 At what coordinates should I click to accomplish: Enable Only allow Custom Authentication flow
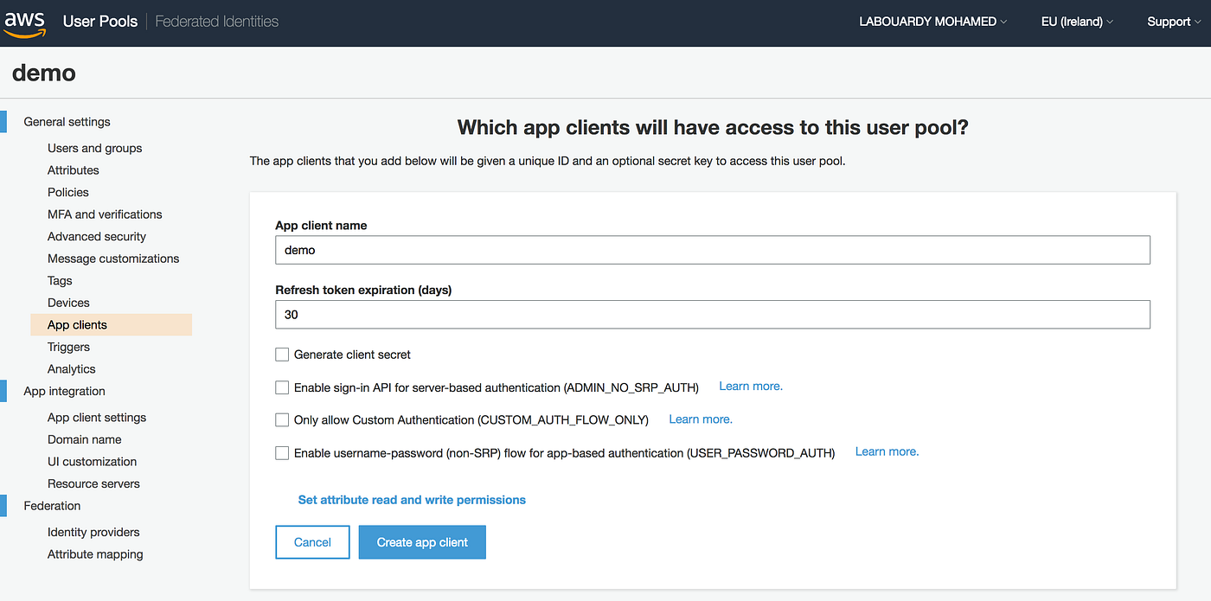[x=281, y=420]
